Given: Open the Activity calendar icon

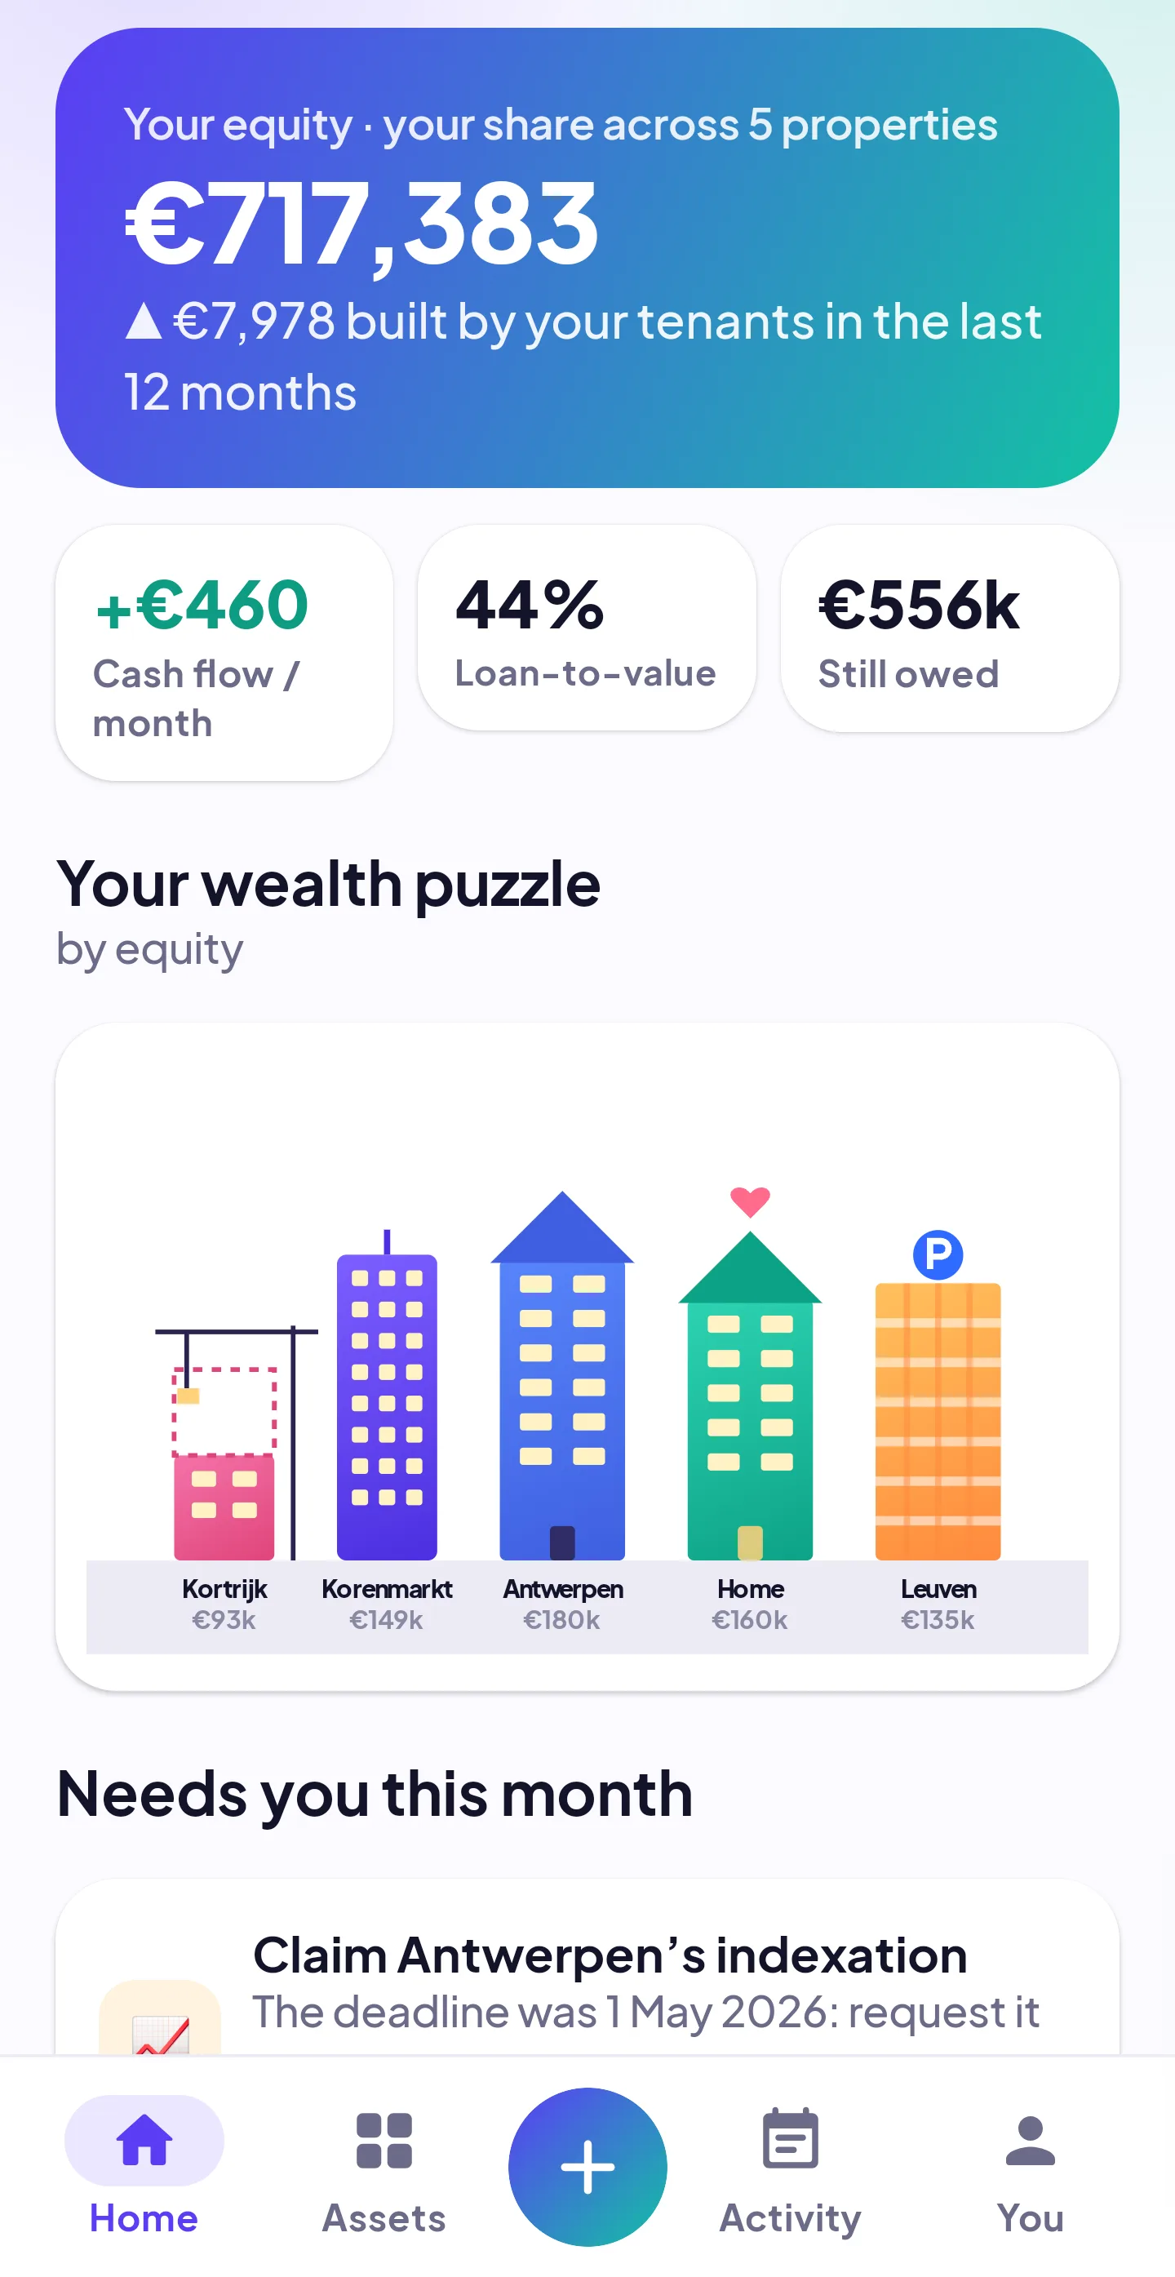Looking at the screenshot, I should [x=790, y=2138].
